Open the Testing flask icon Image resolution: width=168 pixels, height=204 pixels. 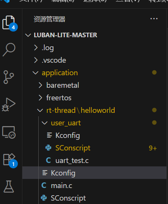(x=9, y=187)
